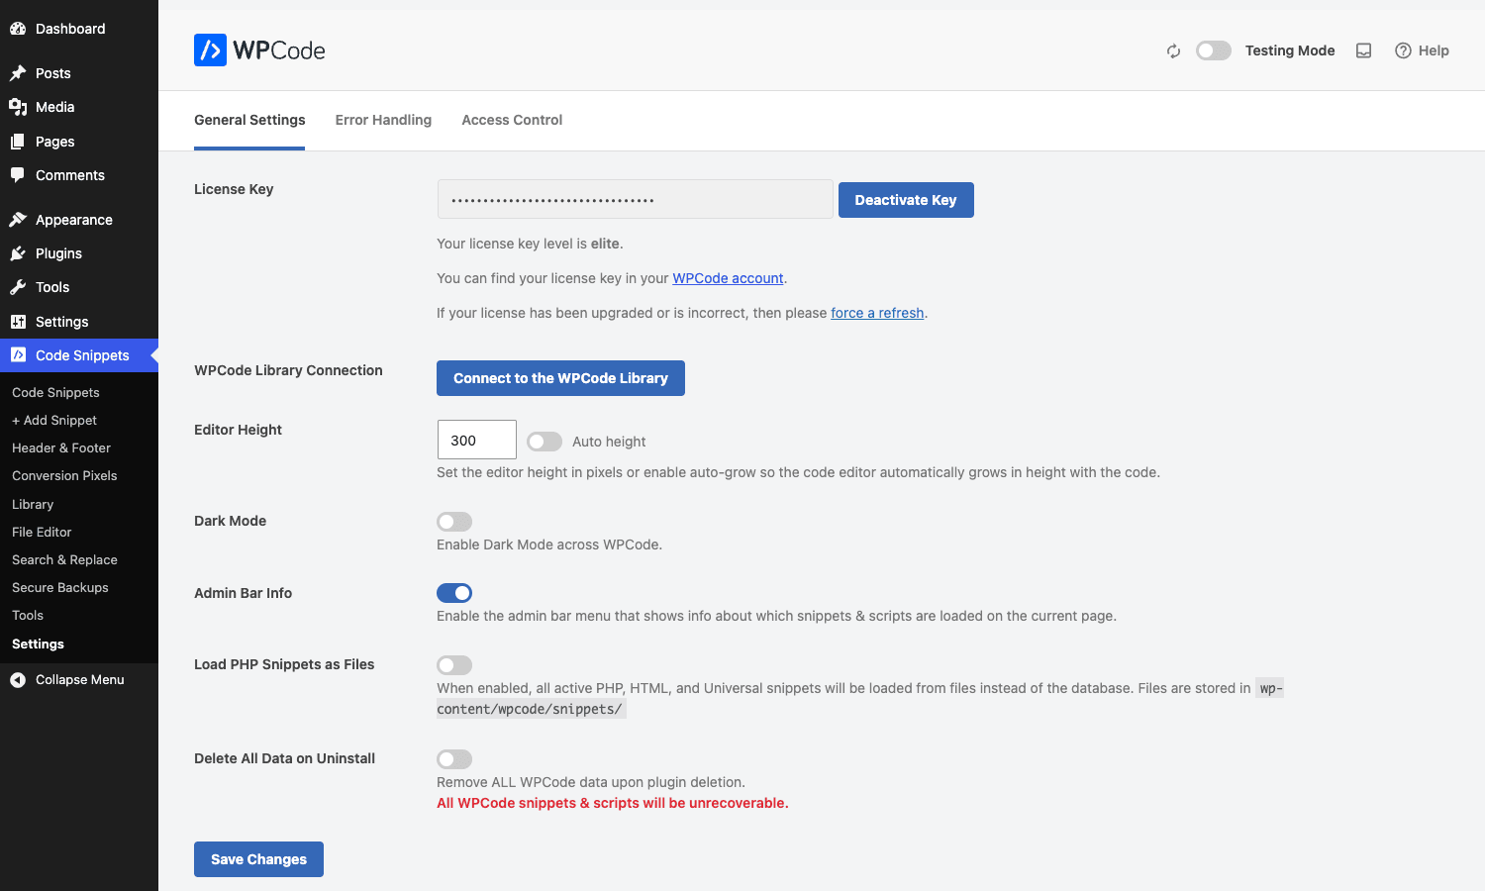Click the Appearance brush icon

pos(18,220)
